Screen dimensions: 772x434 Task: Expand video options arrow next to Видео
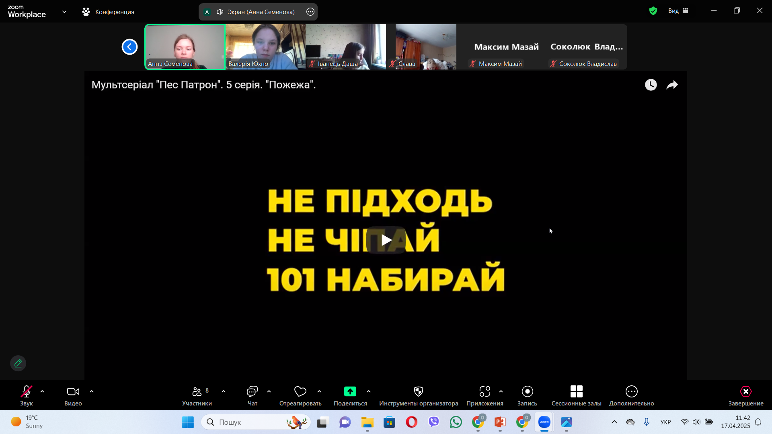pos(92,391)
